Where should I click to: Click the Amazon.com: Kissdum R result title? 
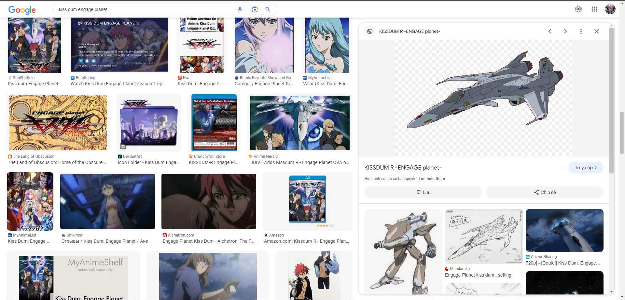click(x=306, y=241)
